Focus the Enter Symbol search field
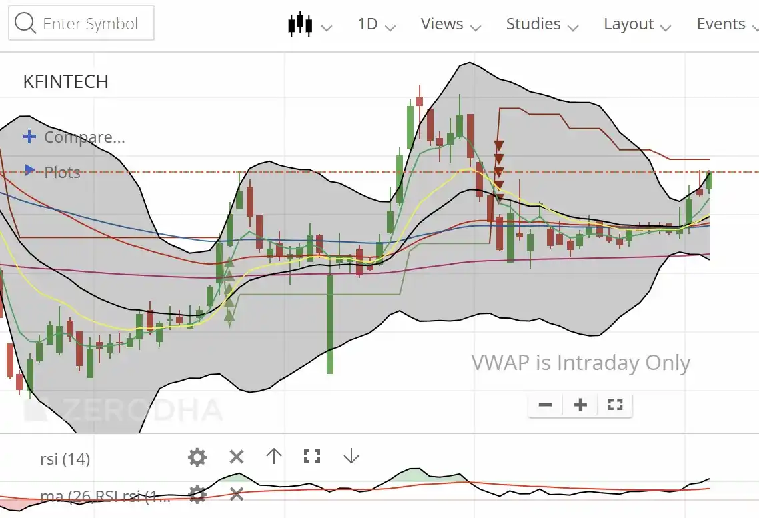This screenshot has height=518, width=759. pos(81,23)
